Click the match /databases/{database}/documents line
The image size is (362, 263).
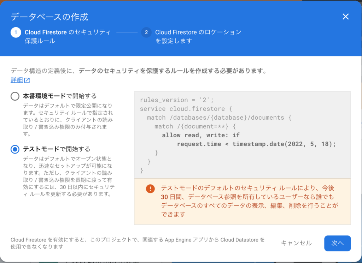[219, 118]
